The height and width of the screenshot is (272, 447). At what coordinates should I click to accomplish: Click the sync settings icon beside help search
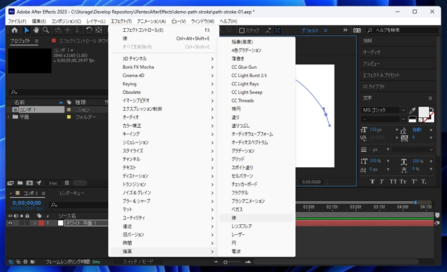tap(357, 30)
